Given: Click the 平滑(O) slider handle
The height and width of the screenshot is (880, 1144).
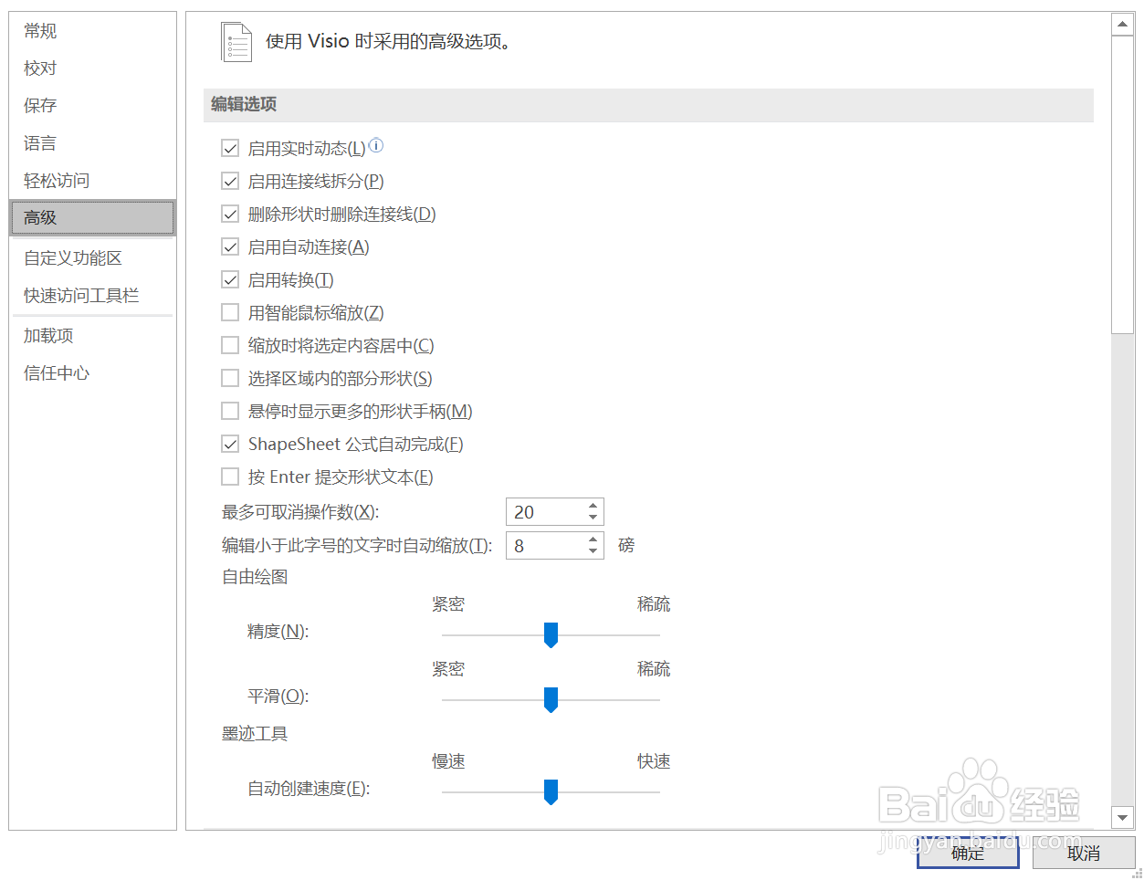Looking at the screenshot, I should [x=551, y=700].
